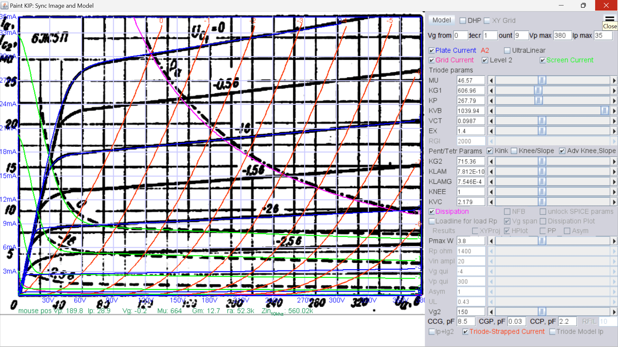Click the MU slider left arrow

tap(491, 80)
